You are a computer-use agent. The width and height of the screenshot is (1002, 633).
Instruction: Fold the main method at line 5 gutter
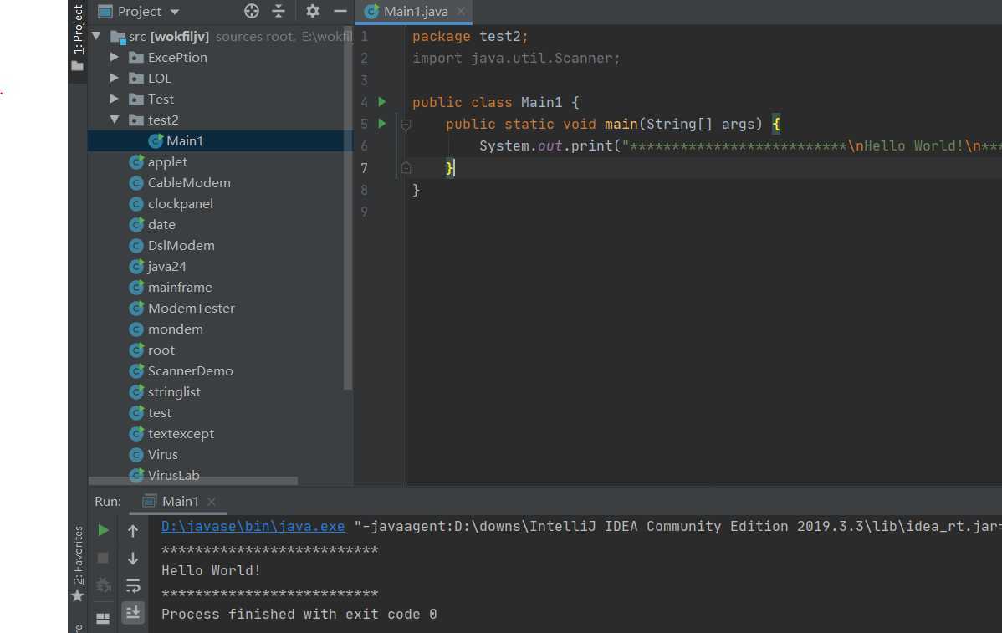(405, 124)
